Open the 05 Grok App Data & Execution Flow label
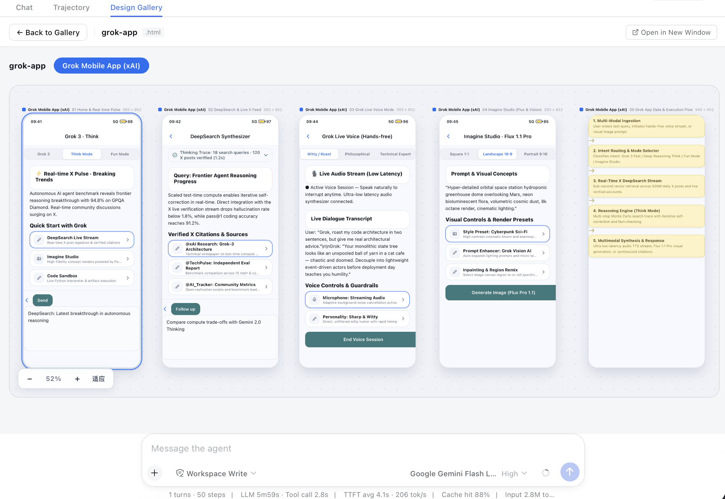The image size is (725, 499). 661,110
